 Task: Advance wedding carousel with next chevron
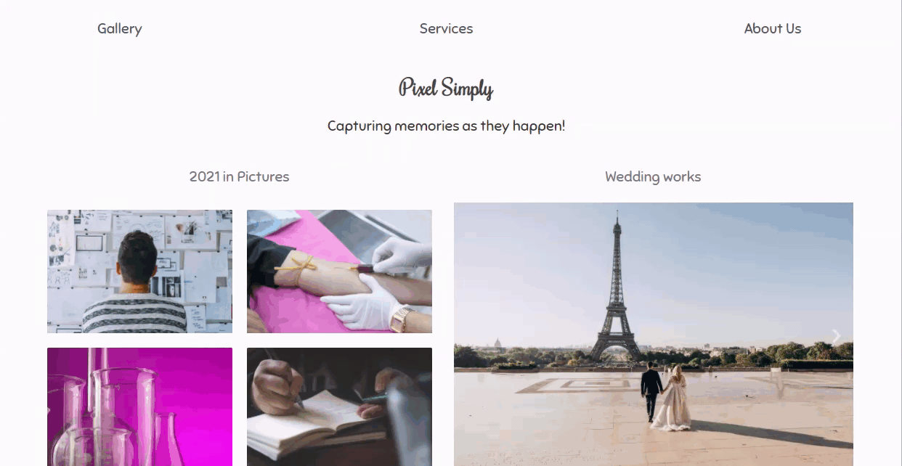(x=836, y=337)
